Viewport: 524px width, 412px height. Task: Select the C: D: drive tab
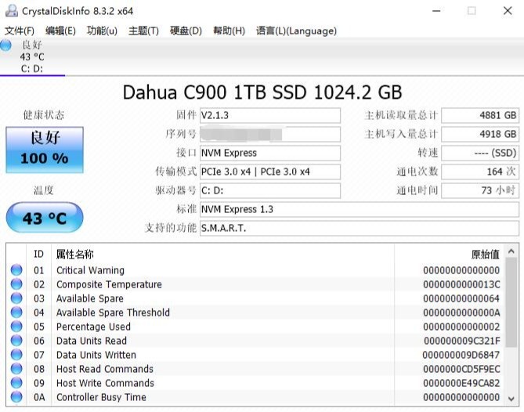31,68
